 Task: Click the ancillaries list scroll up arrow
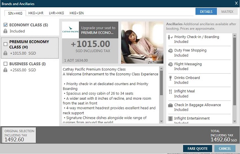click(235, 35)
